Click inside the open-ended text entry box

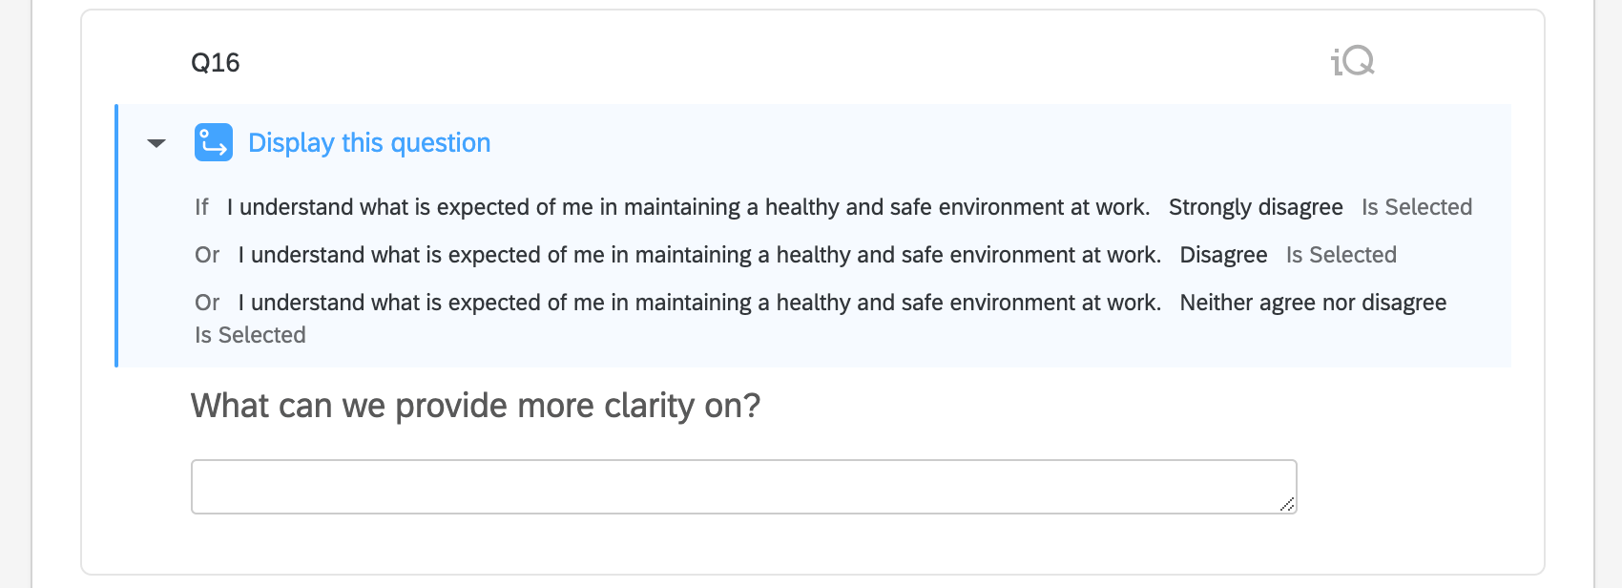tap(742, 486)
